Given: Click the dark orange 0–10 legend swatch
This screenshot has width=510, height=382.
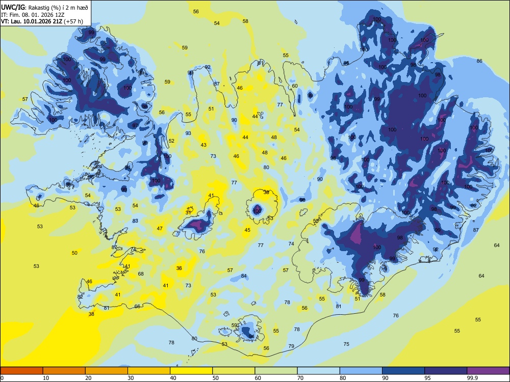Looking at the screenshot, I should tap(21, 371).
